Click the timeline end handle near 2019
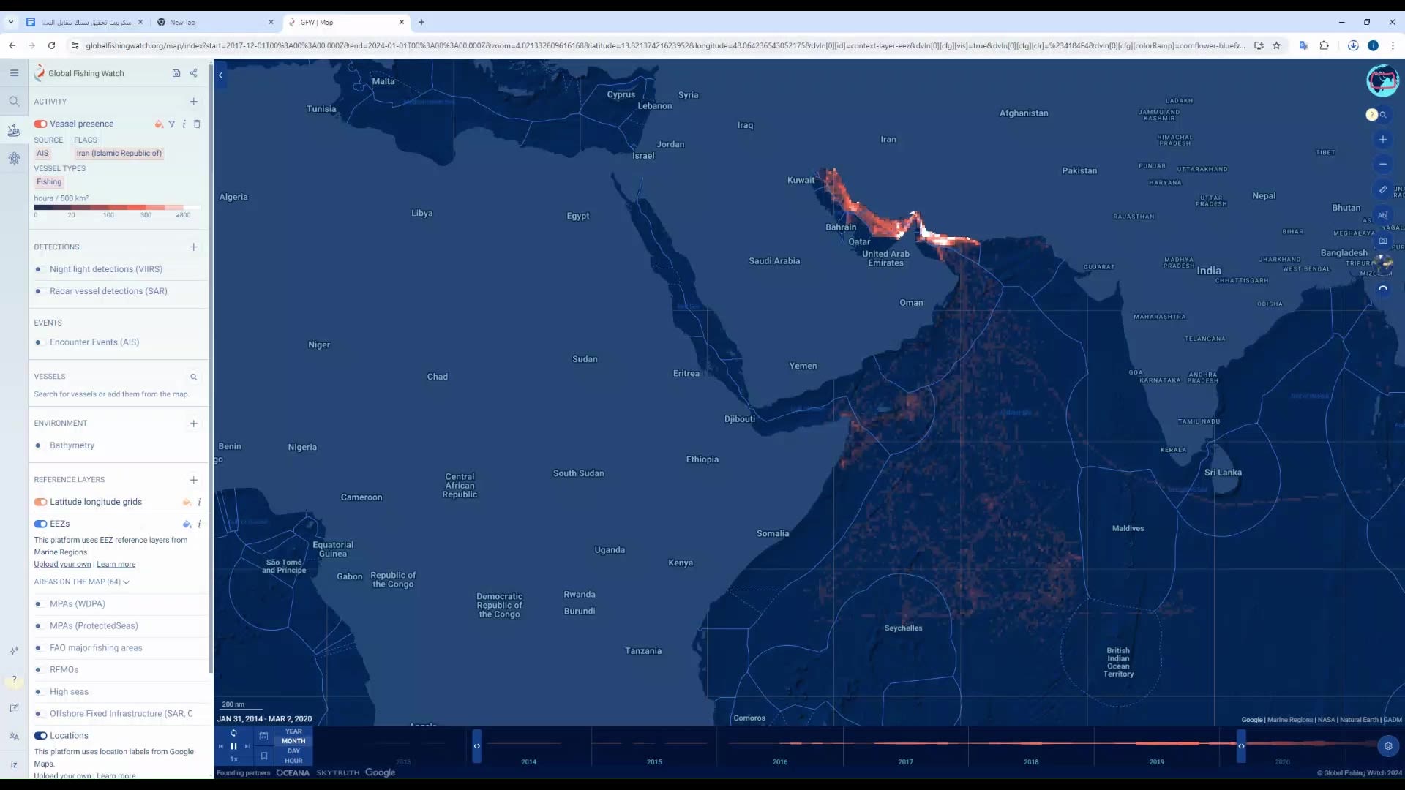1405x790 pixels. click(x=1241, y=746)
